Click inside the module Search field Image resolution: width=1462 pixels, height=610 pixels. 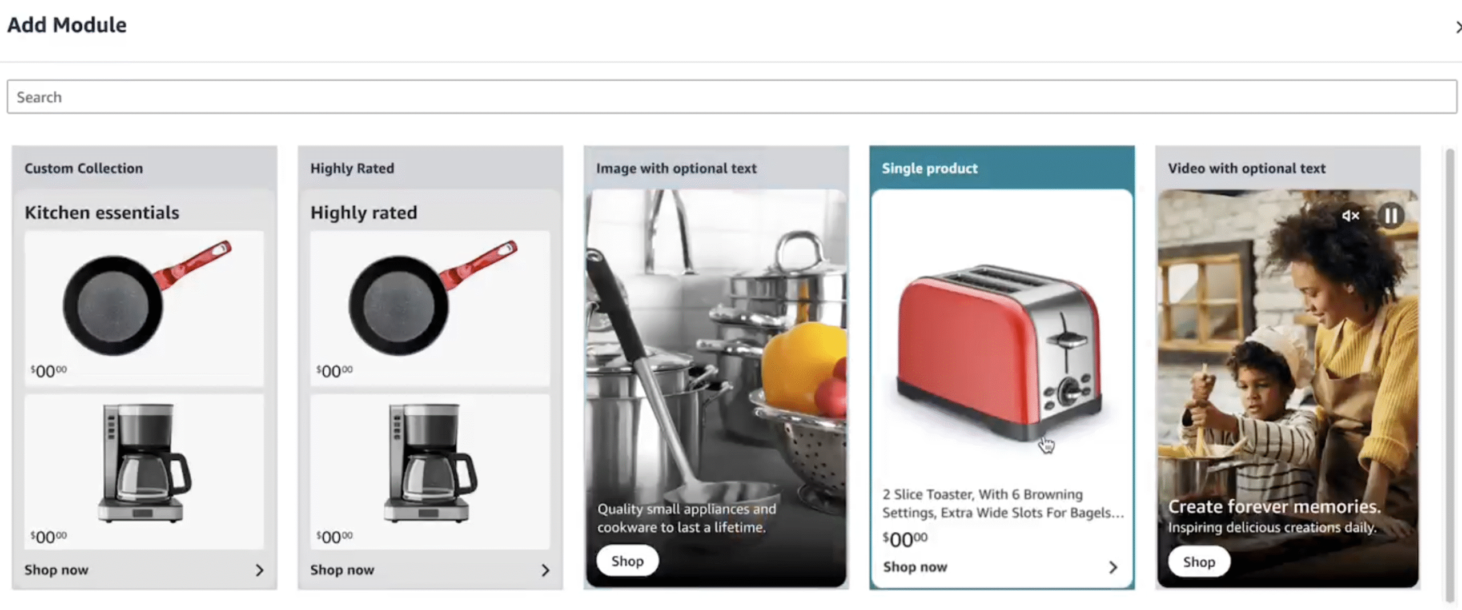(x=731, y=97)
